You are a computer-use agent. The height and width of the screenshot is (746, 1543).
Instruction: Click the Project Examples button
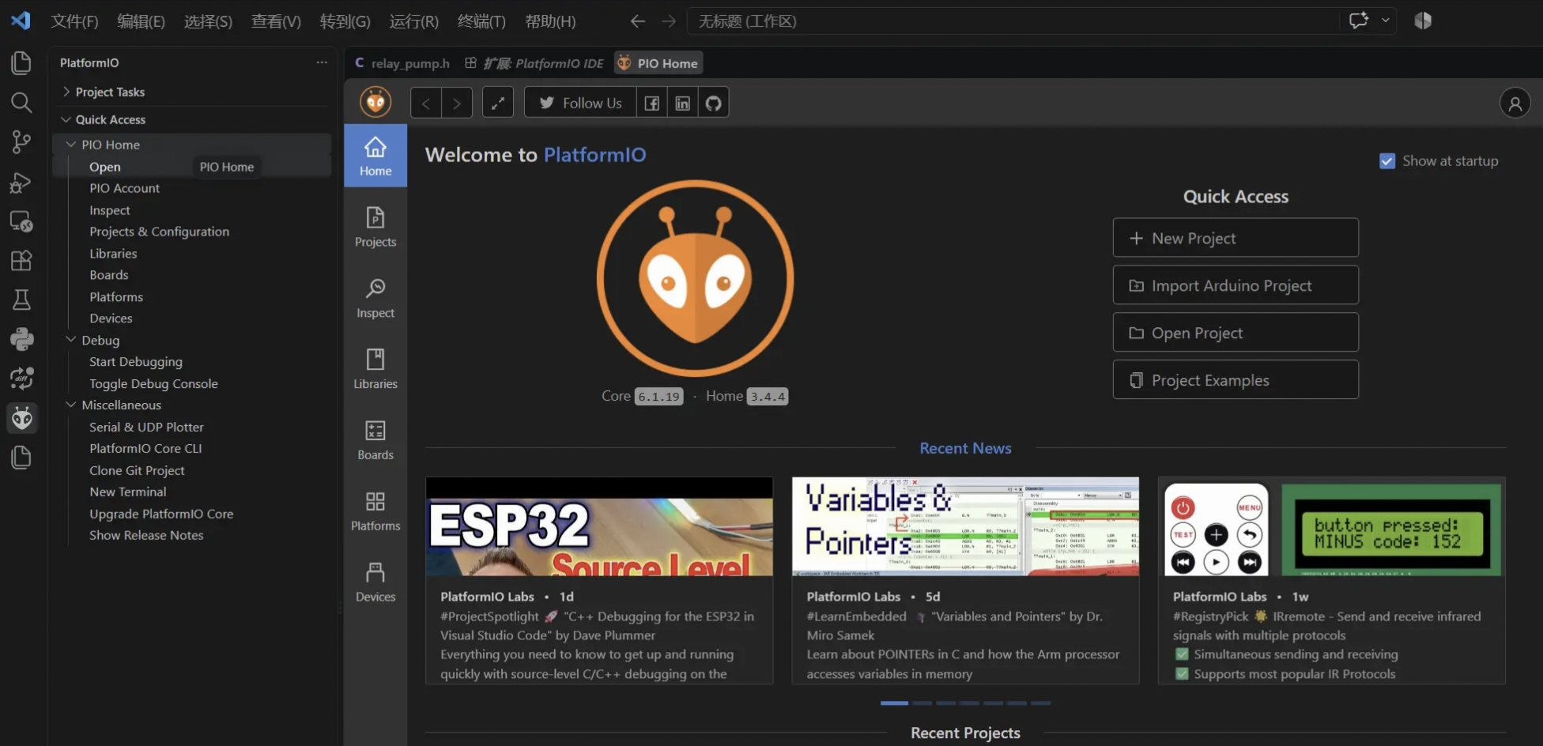[x=1236, y=380]
